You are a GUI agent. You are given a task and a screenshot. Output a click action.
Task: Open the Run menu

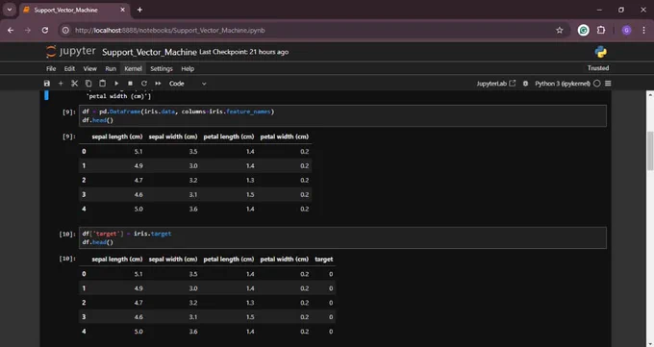111,69
